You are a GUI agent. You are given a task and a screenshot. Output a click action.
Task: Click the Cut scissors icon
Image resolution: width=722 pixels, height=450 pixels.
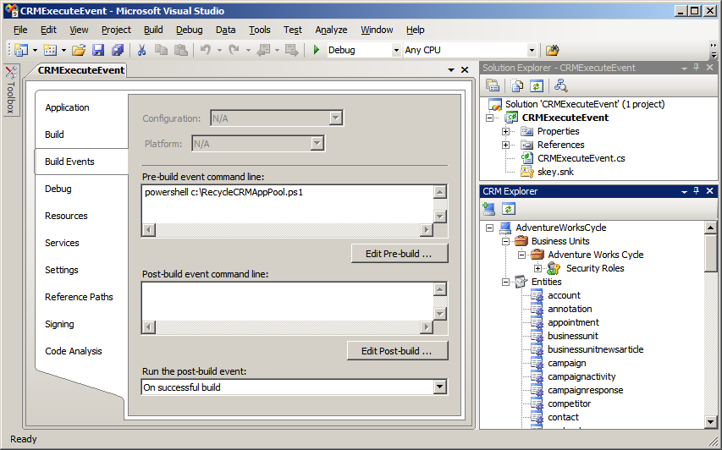142,50
